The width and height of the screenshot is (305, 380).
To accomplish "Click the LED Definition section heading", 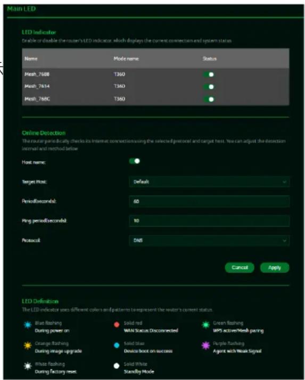I will [40, 301].
